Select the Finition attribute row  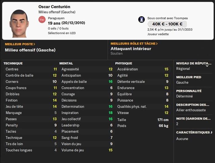coord(31,100)
